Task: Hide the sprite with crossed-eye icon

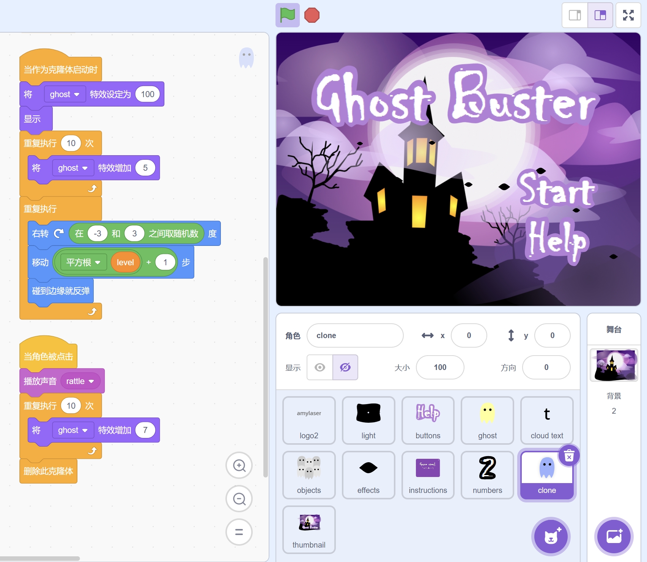Action: [x=345, y=367]
